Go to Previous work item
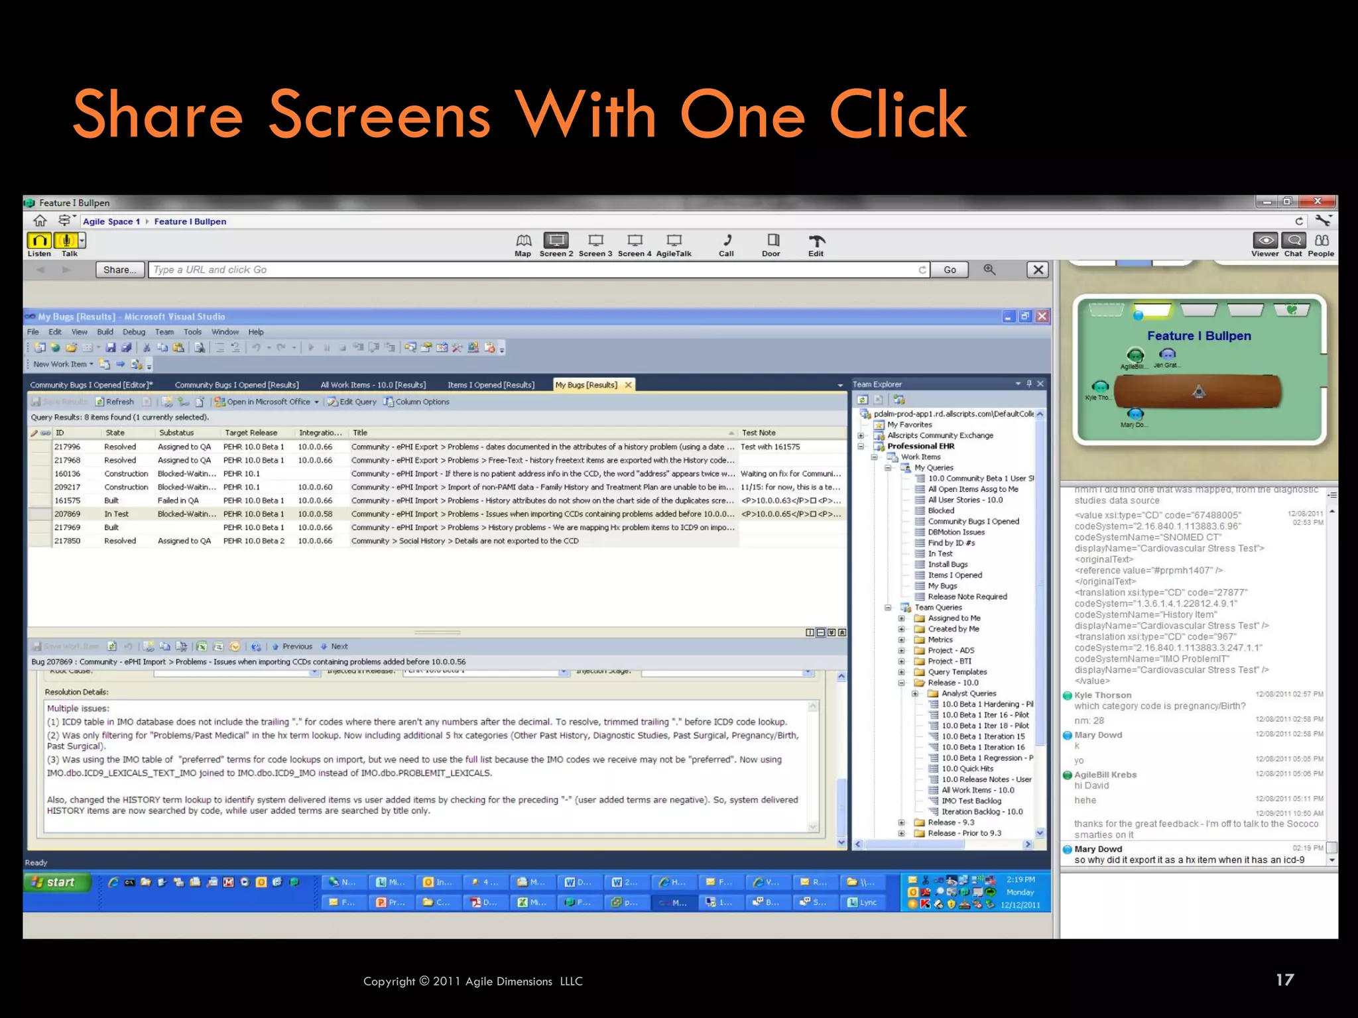 (x=292, y=646)
